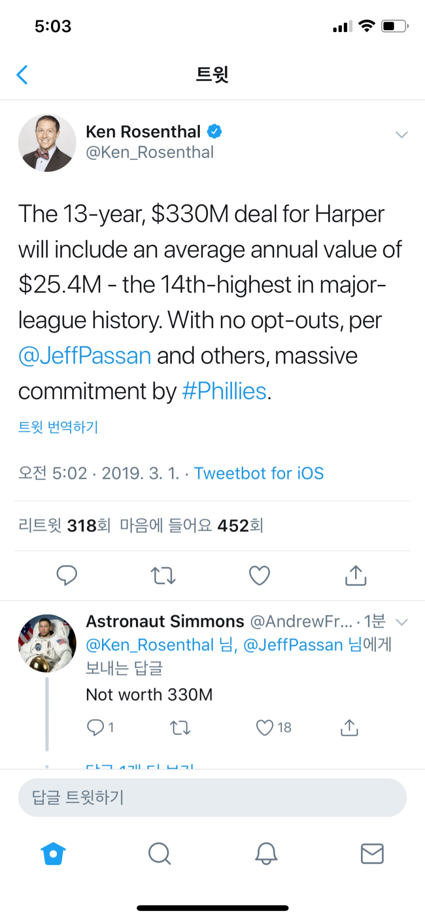The width and height of the screenshot is (425, 920).
Task: Open the @JeffPassan mention link
Action: (x=85, y=356)
